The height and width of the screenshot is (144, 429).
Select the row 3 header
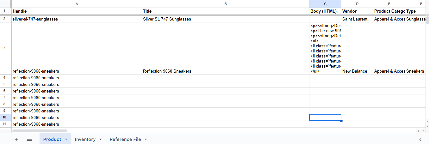tap(4, 48)
